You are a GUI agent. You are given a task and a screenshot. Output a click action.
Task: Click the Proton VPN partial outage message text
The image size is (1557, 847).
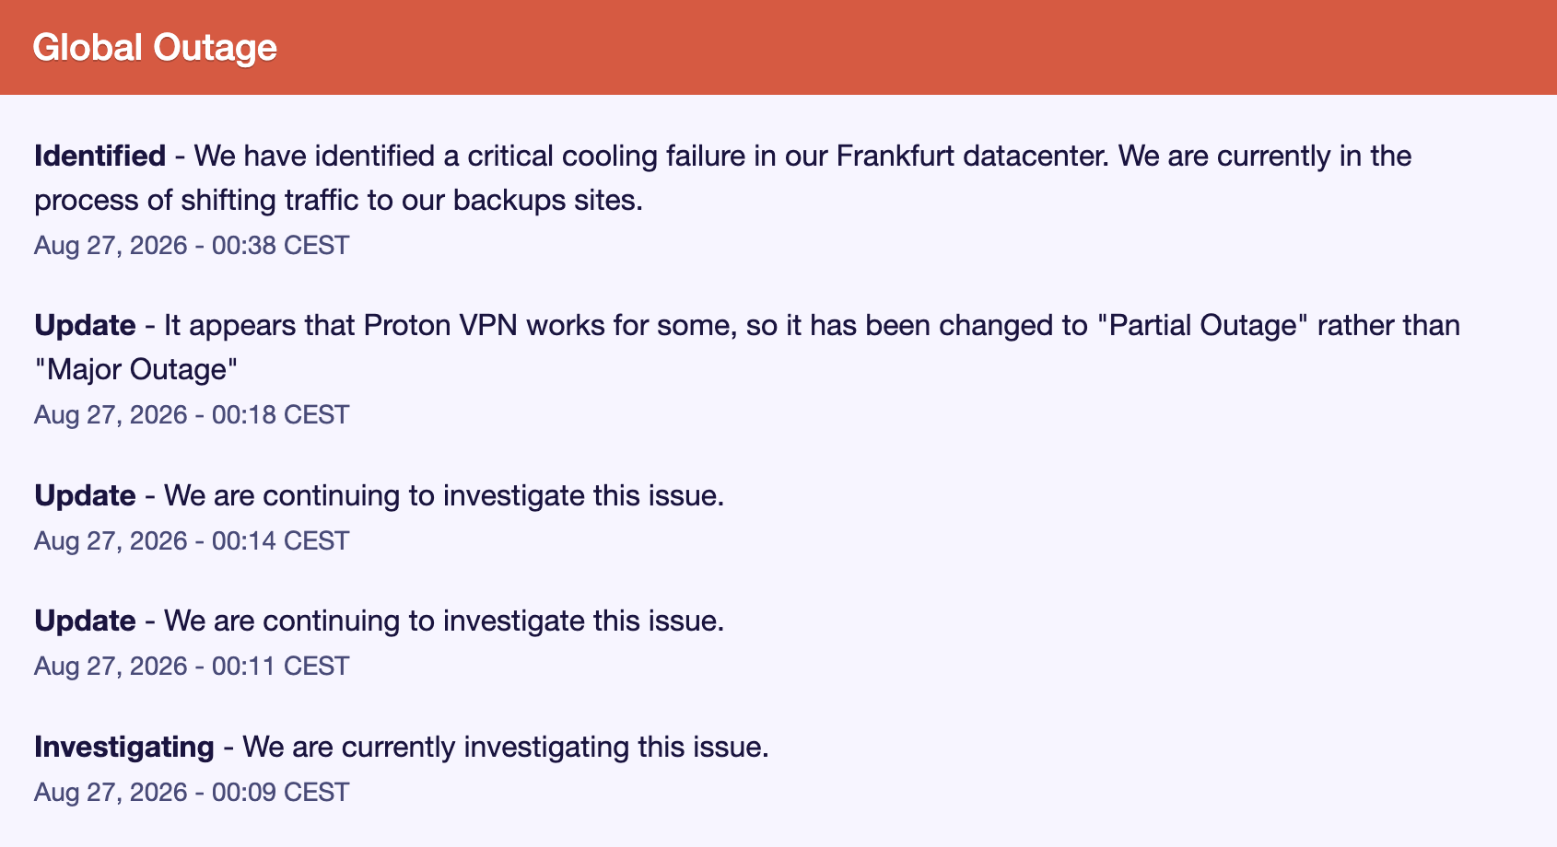(747, 347)
